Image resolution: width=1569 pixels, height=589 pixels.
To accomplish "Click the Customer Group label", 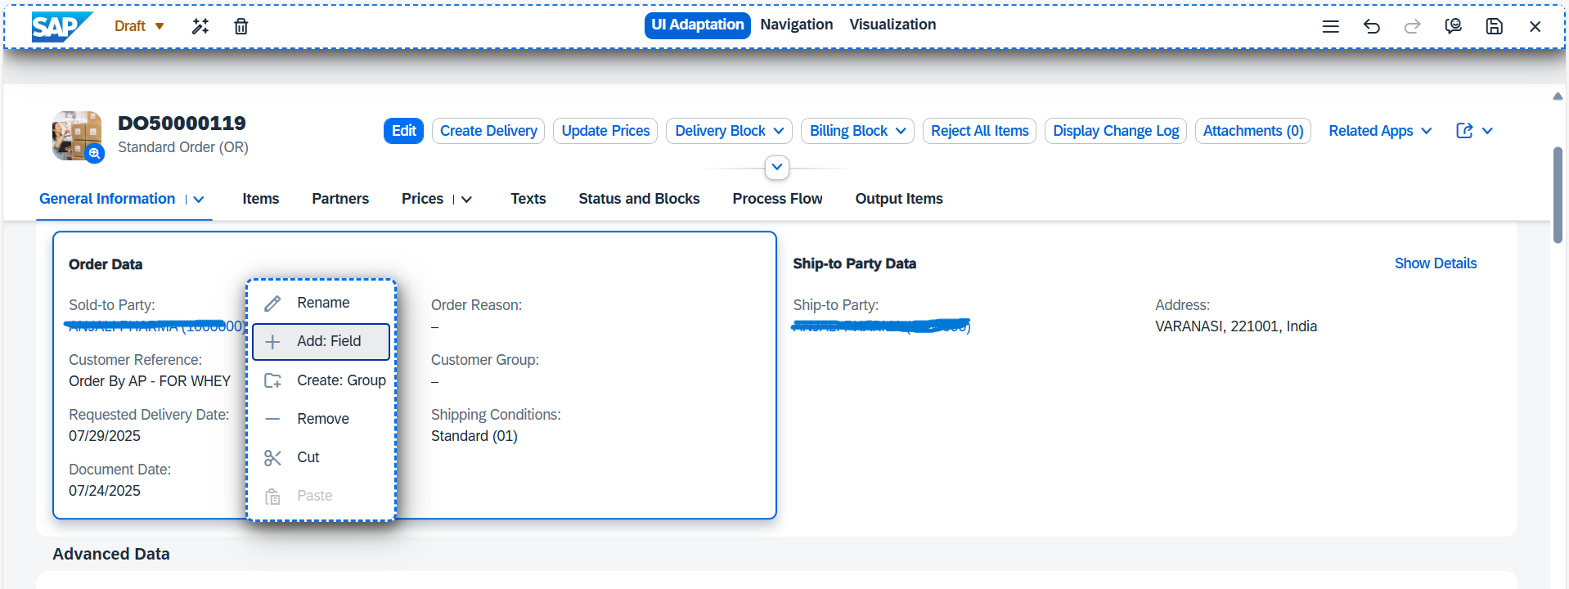I will (x=485, y=360).
